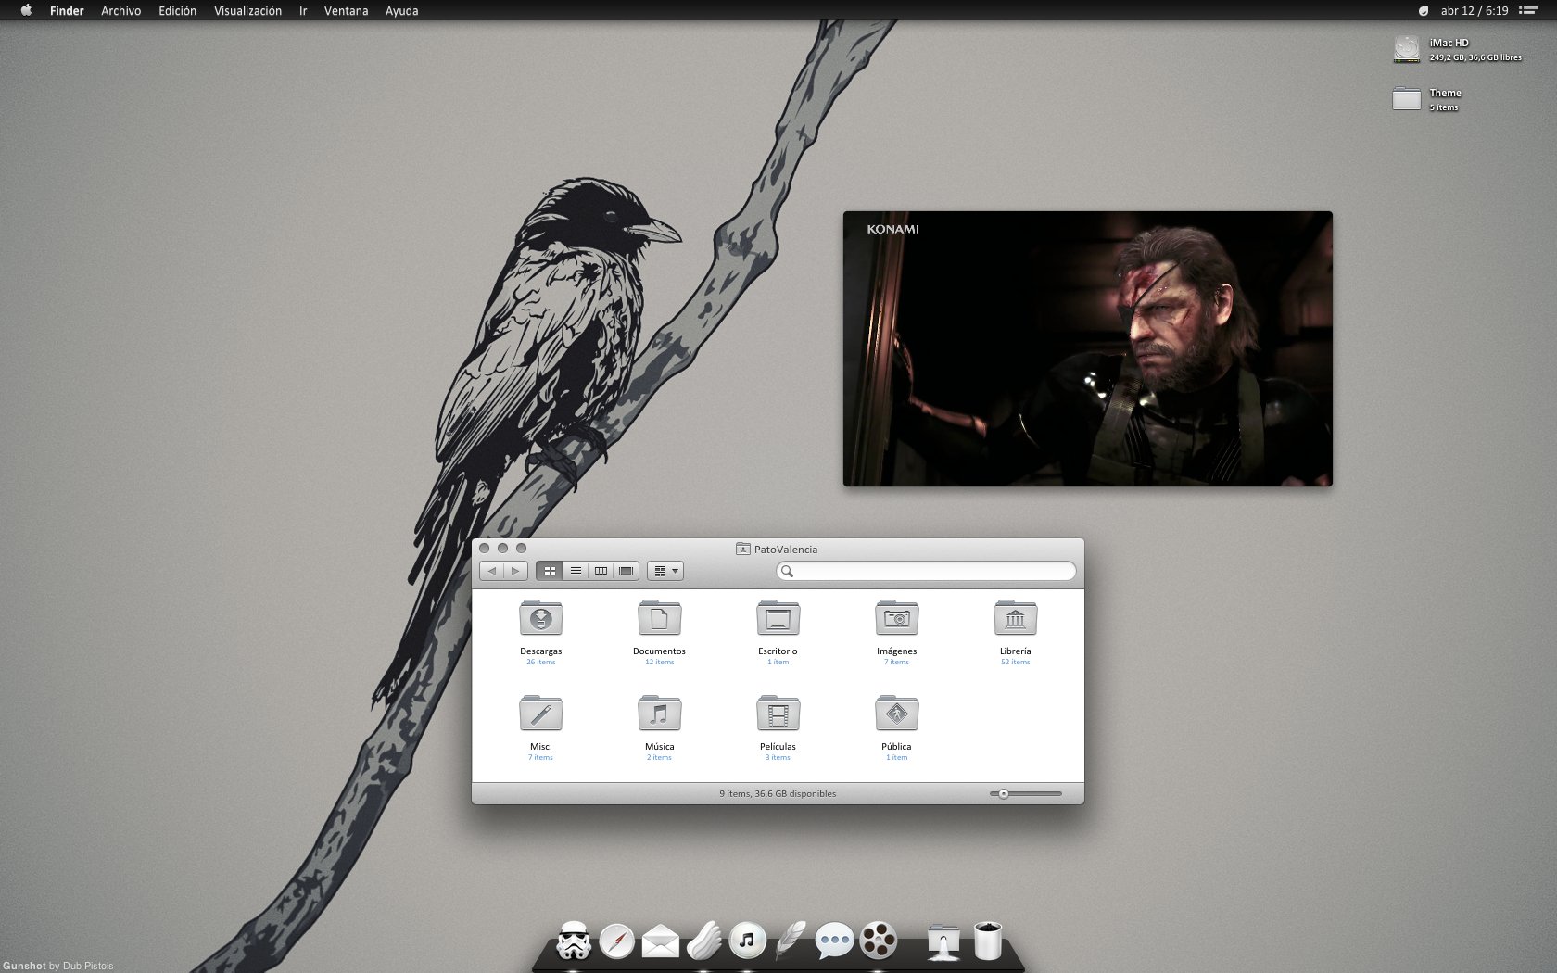Click the date and time in menu bar
Screen dimensions: 1557x973
coord(1475,10)
